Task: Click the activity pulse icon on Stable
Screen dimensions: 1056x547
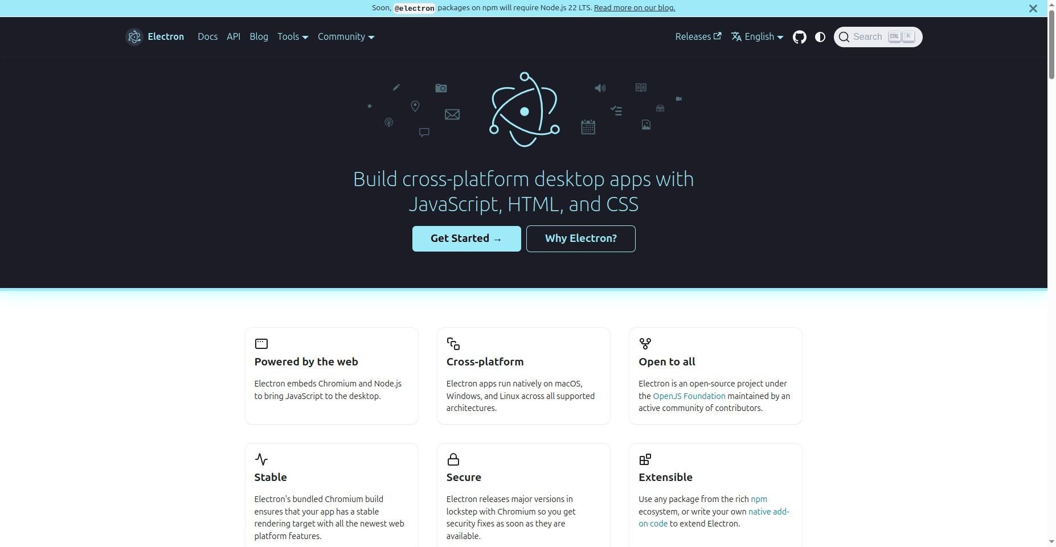Action: pos(261,459)
